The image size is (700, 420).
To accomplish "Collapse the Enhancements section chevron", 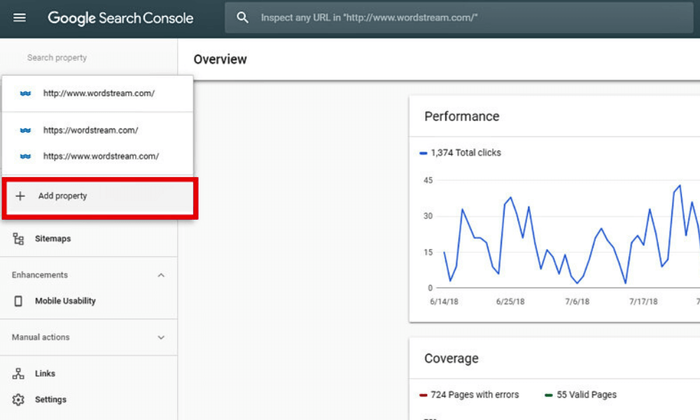I will 161,275.
